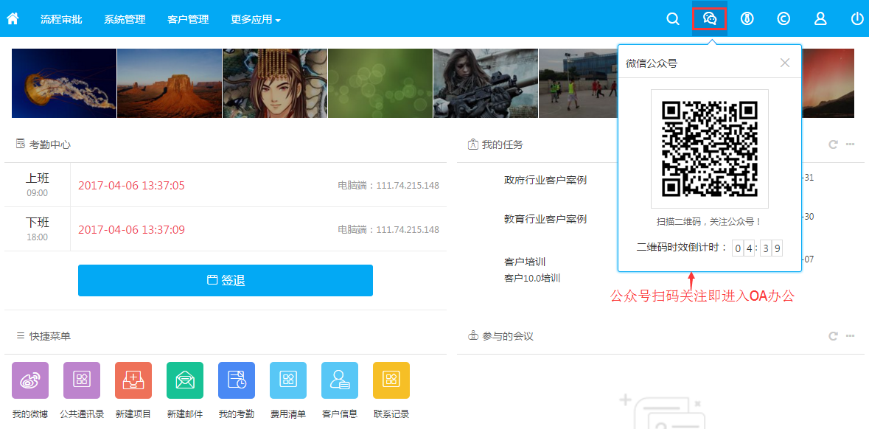Select the armed soldier banner image
This screenshot has width=869, height=429.
point(486,83)
